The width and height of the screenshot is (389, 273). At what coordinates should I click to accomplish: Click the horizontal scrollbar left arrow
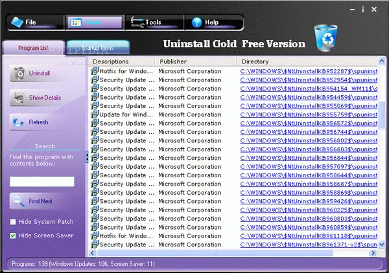click(92, 253)
